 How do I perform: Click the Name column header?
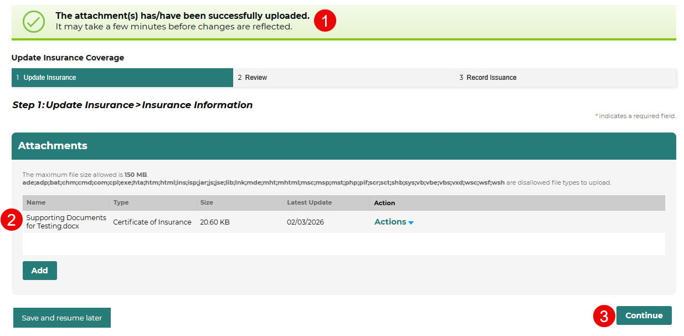click(x=36, y=203)
